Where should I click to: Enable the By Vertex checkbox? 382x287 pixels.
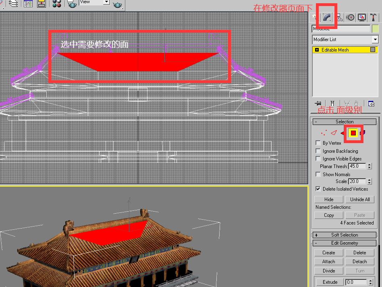(318, 143)
